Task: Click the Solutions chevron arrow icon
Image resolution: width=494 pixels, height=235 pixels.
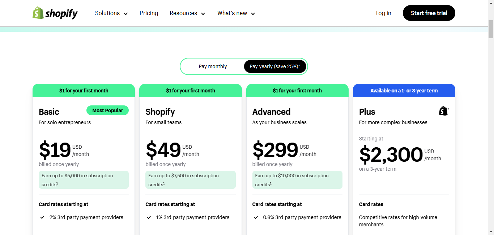Action: point(126,14)
